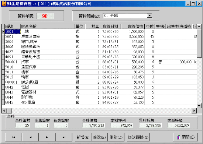Viewport: 203px width, 144px height.
Task: Click the 合計筆數 value 25
Action: (23, 125)
